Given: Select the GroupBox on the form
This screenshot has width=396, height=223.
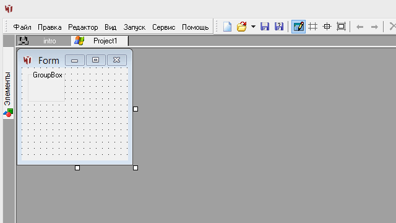Looking at the screenshot, I should pyautogui.click(x=46, y=87).
